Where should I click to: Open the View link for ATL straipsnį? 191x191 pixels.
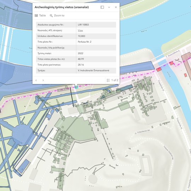tap(80, 30)
